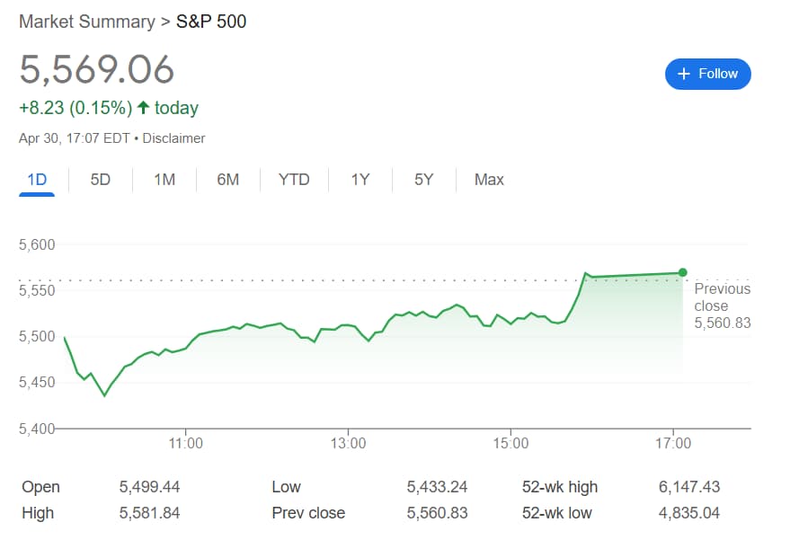Click the Open price value 5,499.44
This screenshot has height=540, width=808.
[x=148, y=487]
